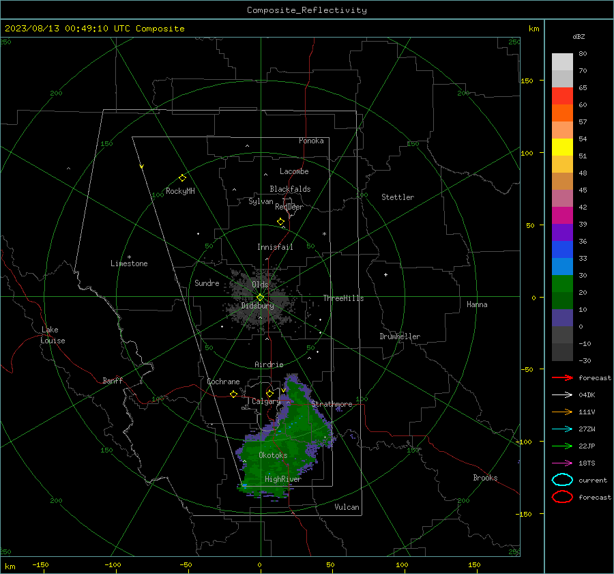
Task: Select the yellow diamond marker near Cochrane
Action: (x=233, y=394)
